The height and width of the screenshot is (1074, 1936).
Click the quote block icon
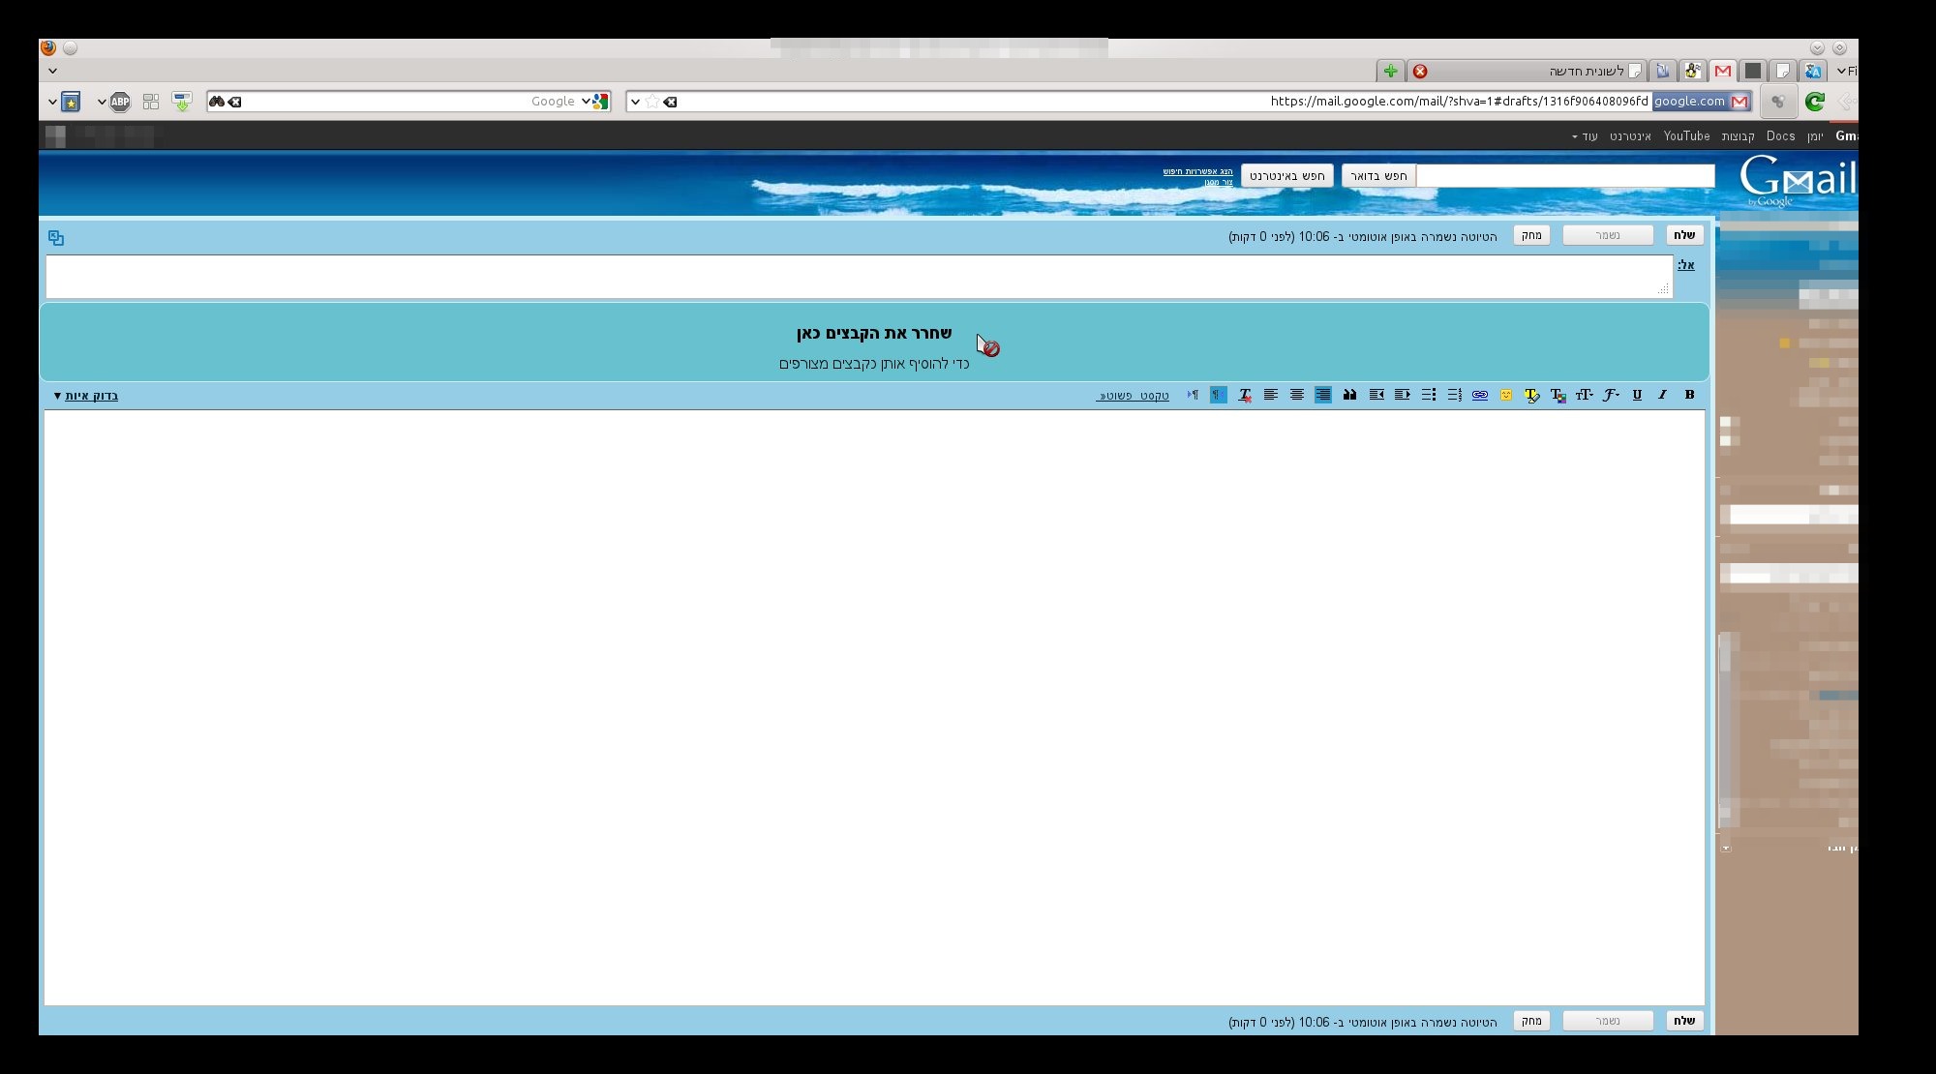1349,395
